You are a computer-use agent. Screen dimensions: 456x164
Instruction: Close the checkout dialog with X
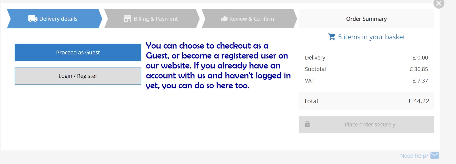coord(439,4)
